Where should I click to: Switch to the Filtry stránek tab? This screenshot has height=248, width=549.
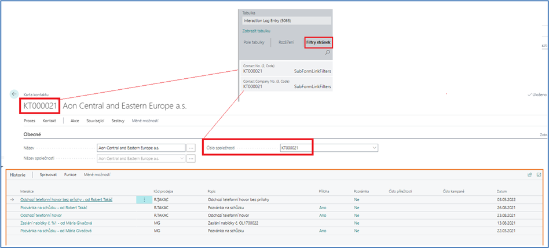319,42
